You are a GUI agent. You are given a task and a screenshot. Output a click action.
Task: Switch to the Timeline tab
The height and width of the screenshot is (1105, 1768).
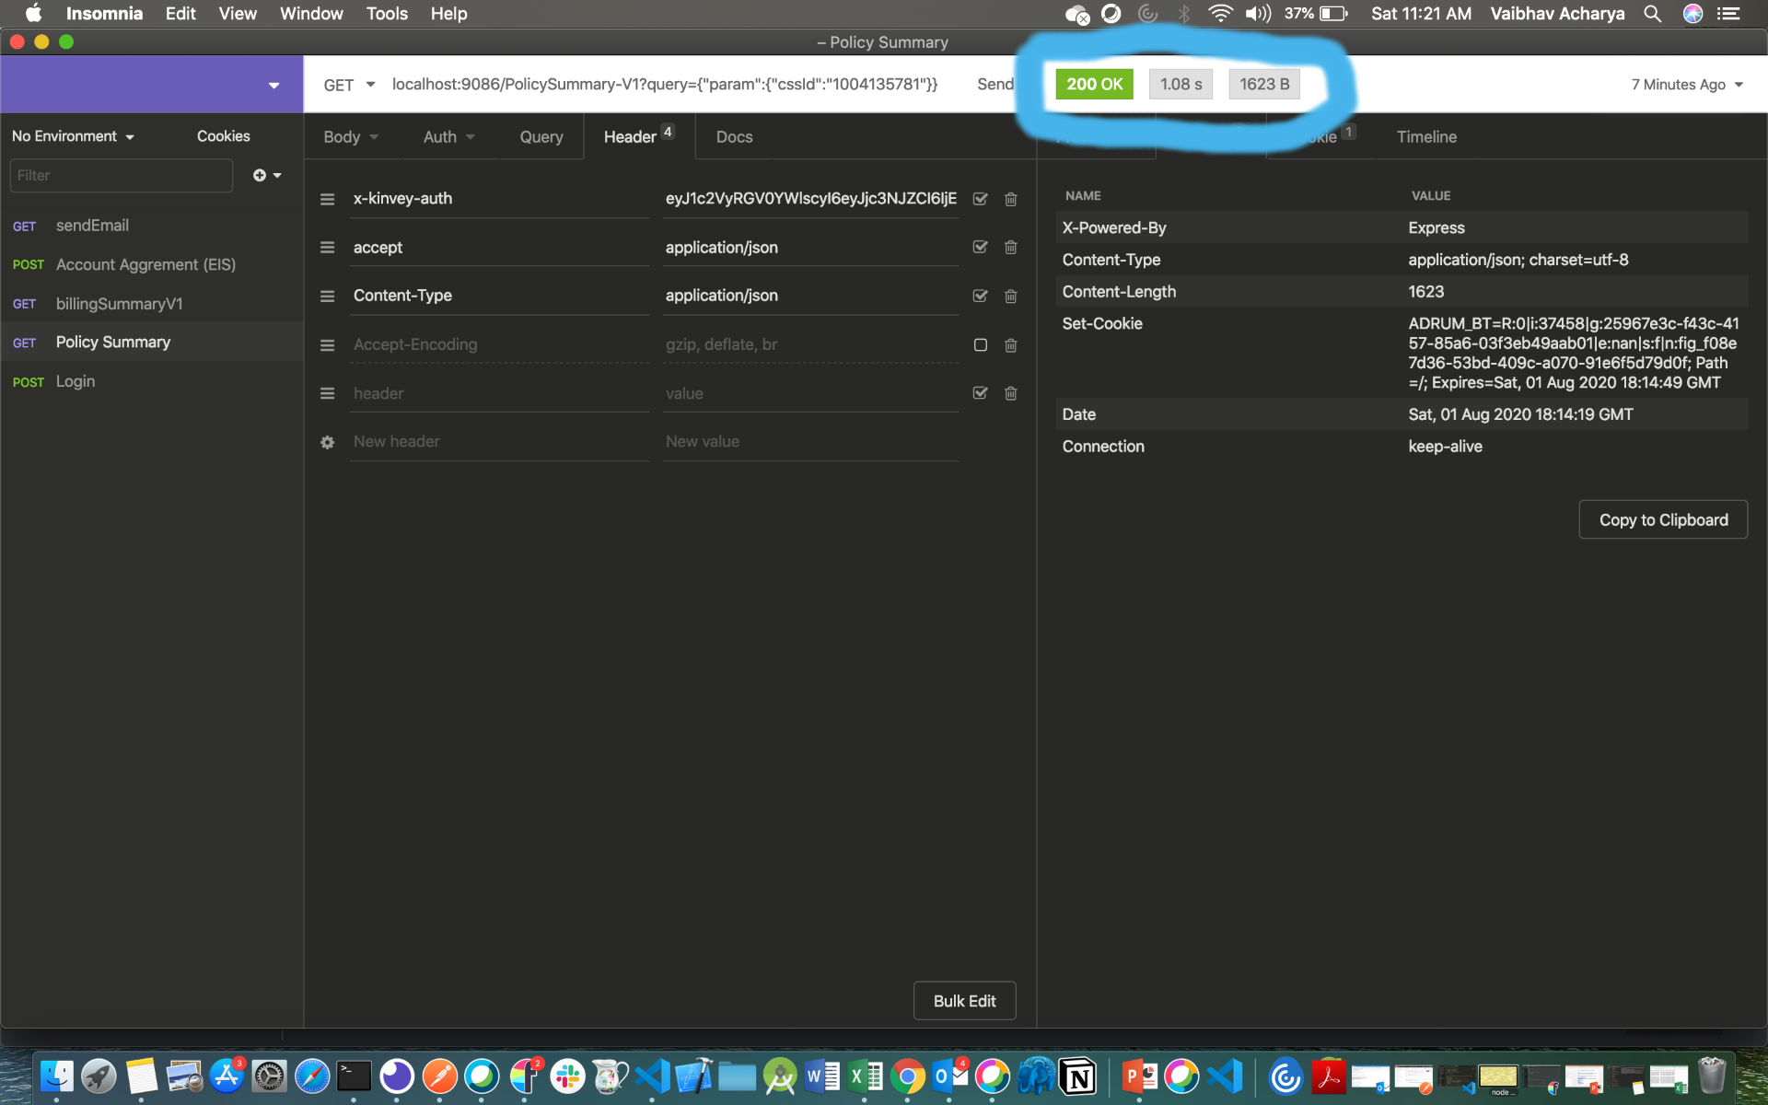1426,136
